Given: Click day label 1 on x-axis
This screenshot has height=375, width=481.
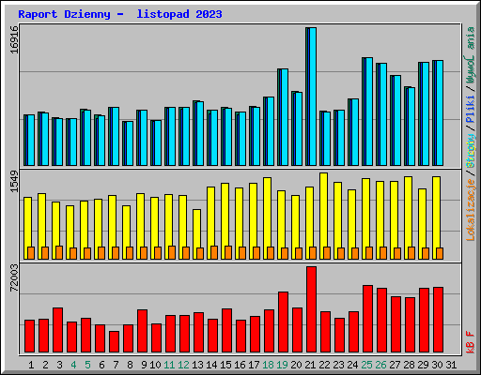Looking at the screenshot, I should (31, 365).
